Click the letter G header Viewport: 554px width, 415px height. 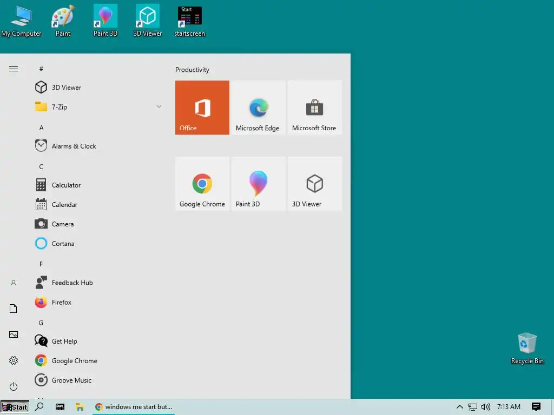tap(41, 323)
